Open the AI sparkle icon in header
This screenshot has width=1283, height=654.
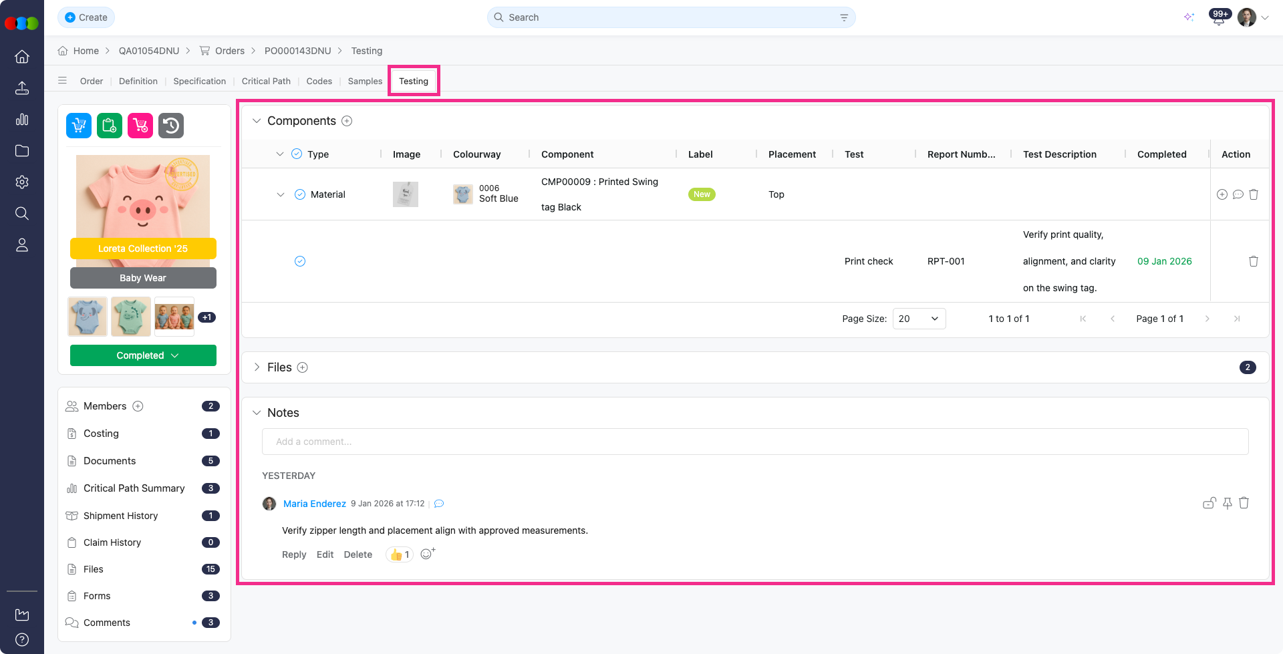click(x=1189, y=17)
